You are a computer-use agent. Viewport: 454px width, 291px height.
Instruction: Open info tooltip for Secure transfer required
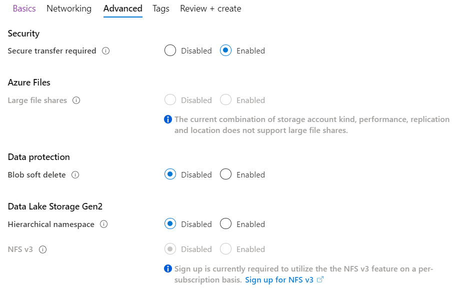pos(105,51)
